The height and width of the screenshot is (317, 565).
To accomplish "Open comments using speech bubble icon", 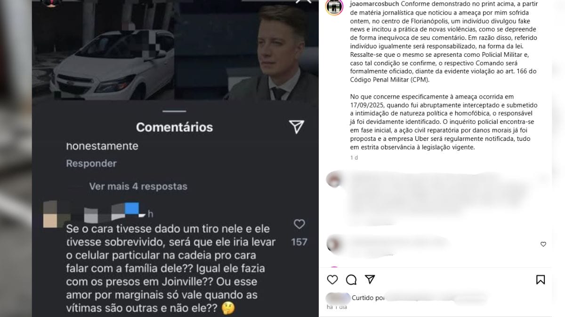I will click(x=351, y=280).
